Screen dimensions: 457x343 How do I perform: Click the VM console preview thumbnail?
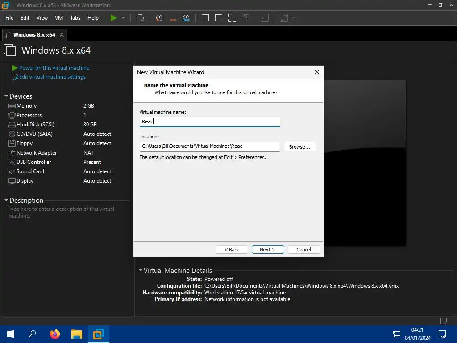pyautogui.click(x=365, y=163)
